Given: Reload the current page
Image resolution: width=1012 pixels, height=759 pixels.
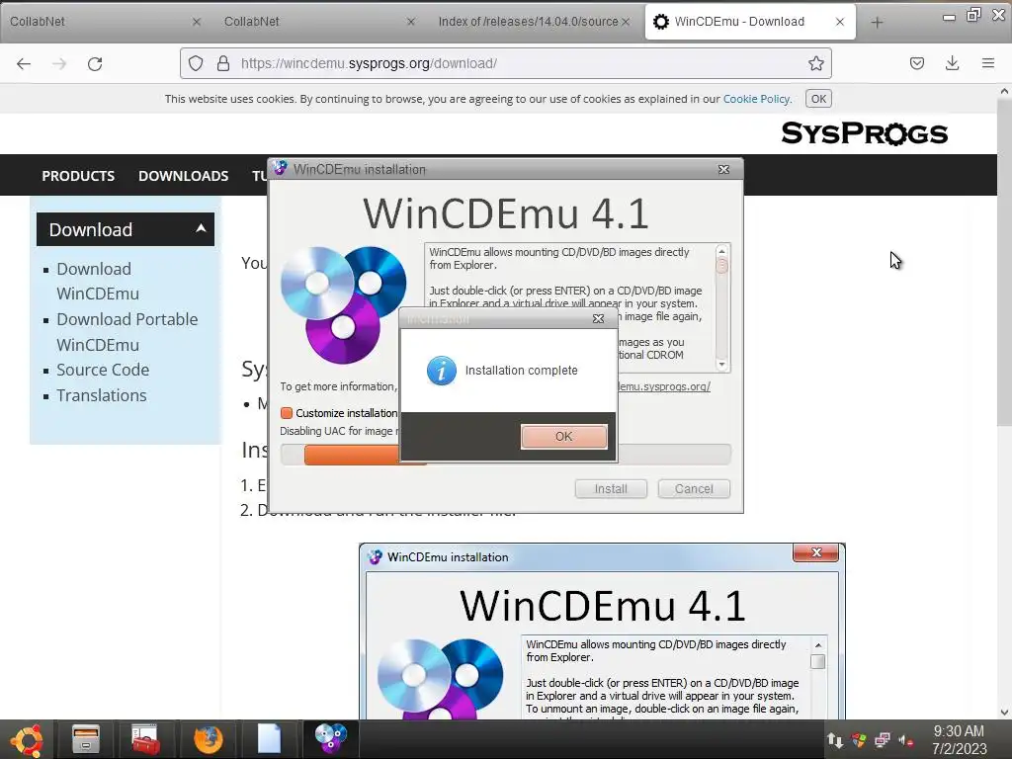Looking at the screenshot, I should point(95,63).
